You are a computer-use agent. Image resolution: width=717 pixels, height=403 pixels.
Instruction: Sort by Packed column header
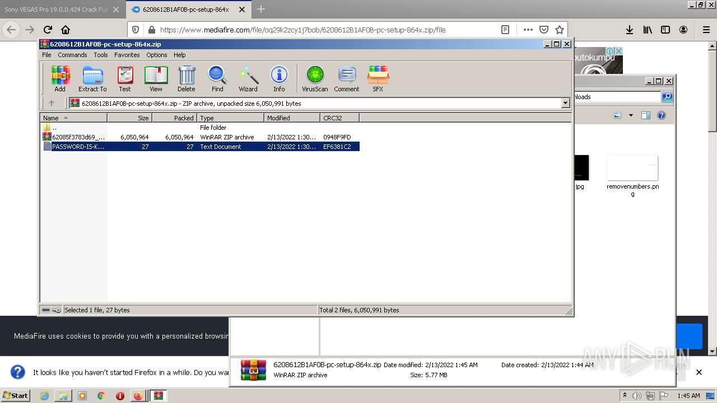pos(174,118)
